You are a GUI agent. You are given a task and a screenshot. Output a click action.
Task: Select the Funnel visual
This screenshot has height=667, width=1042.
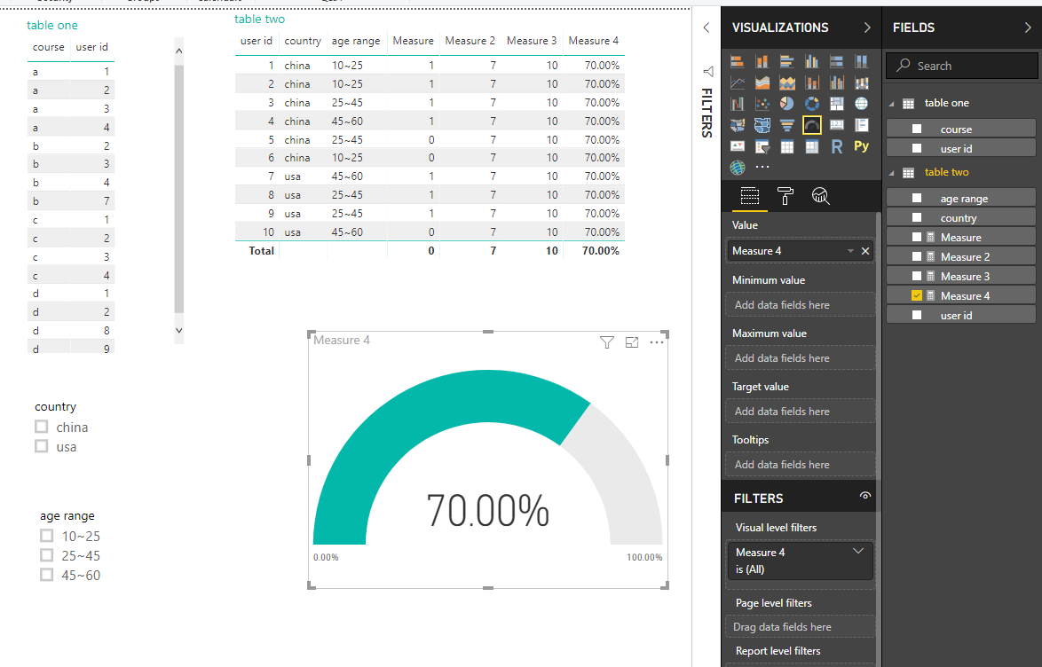pyautogui.click(x=786, y=125)
